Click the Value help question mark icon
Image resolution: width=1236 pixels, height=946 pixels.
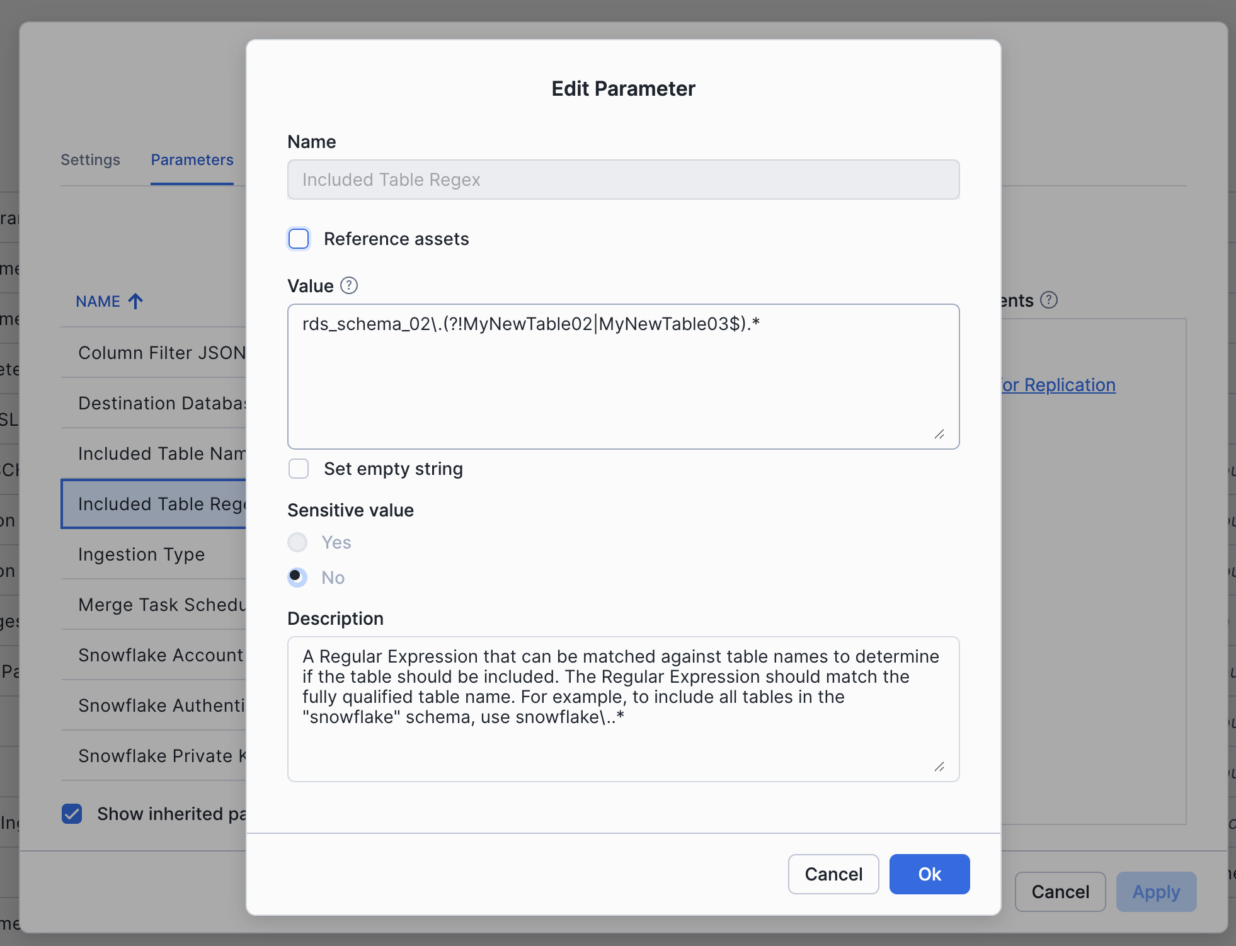tap(349, 286)
